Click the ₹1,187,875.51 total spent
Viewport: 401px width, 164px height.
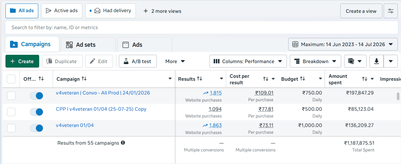tap(359, 143)
